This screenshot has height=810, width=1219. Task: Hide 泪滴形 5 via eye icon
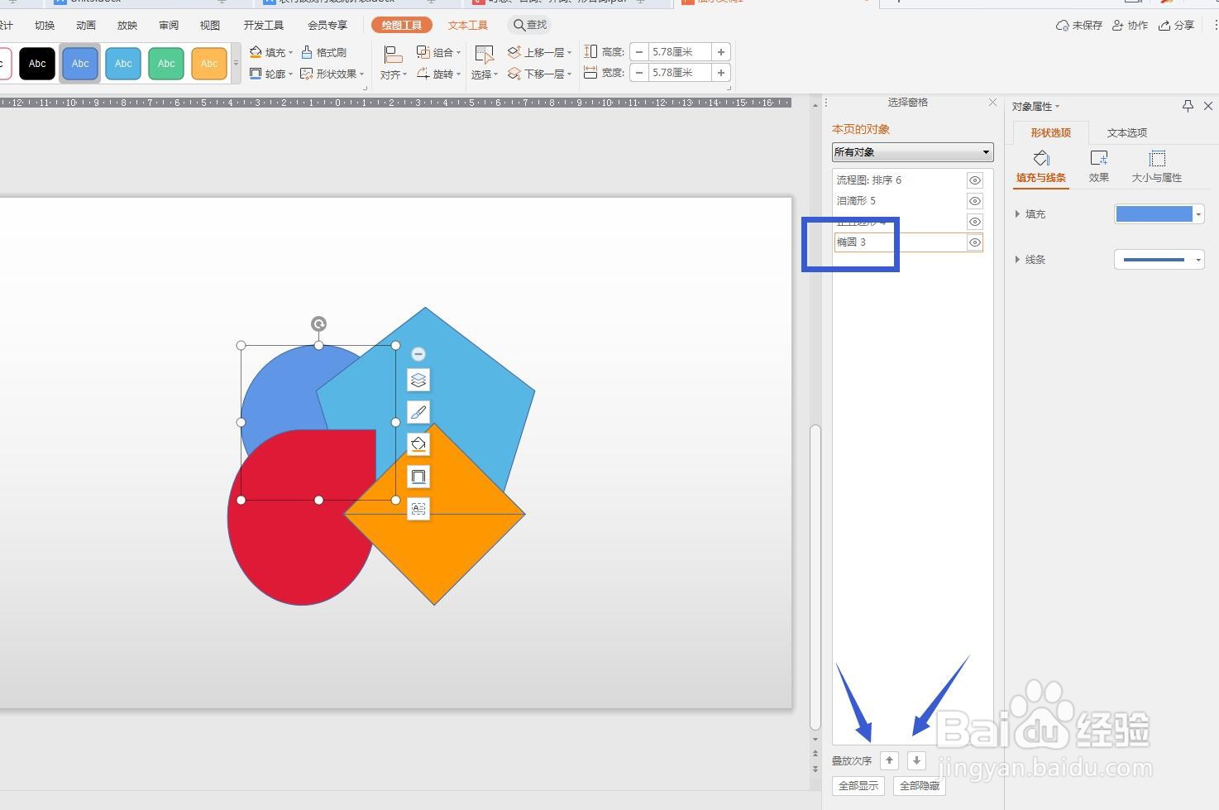(975, 201)
